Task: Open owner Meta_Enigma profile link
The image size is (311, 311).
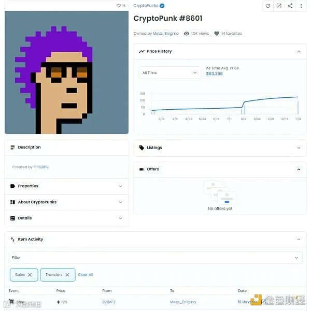Action: (166, 34)
